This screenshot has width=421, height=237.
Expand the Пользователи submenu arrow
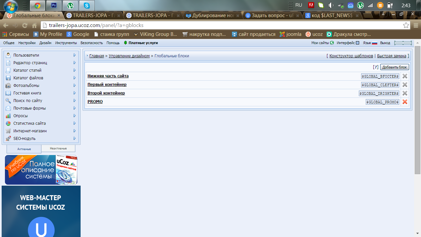[75, 55]
